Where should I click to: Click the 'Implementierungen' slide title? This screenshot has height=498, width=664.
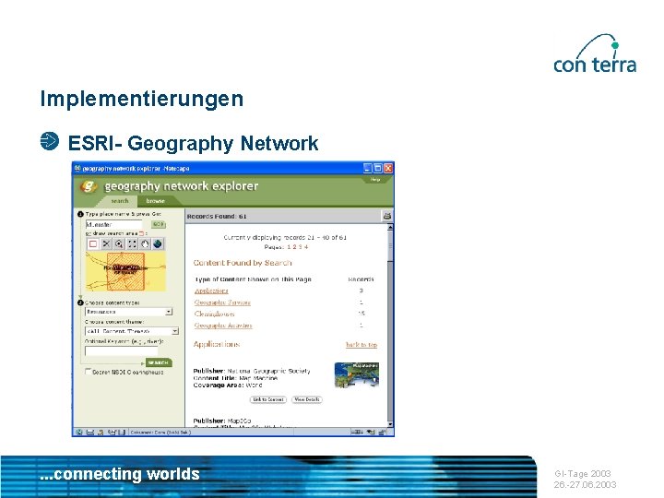[142, 99]
